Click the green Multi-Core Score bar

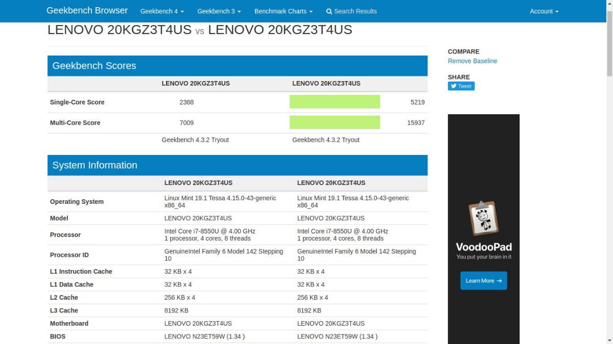(x=335, y=122)
